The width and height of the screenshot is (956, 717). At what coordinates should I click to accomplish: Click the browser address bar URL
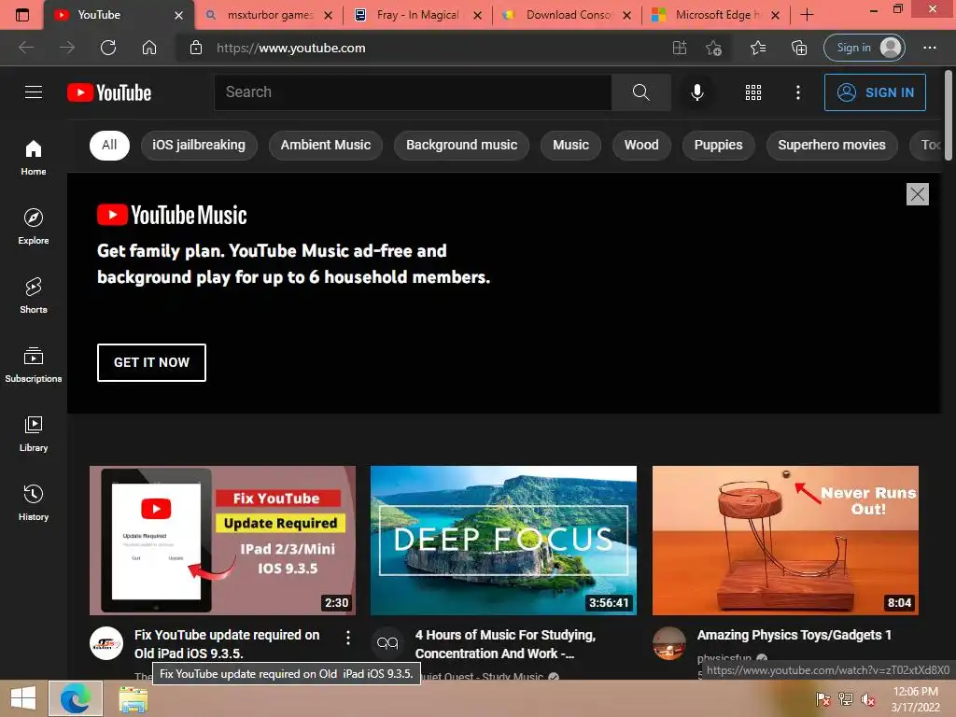click(291, 48)
